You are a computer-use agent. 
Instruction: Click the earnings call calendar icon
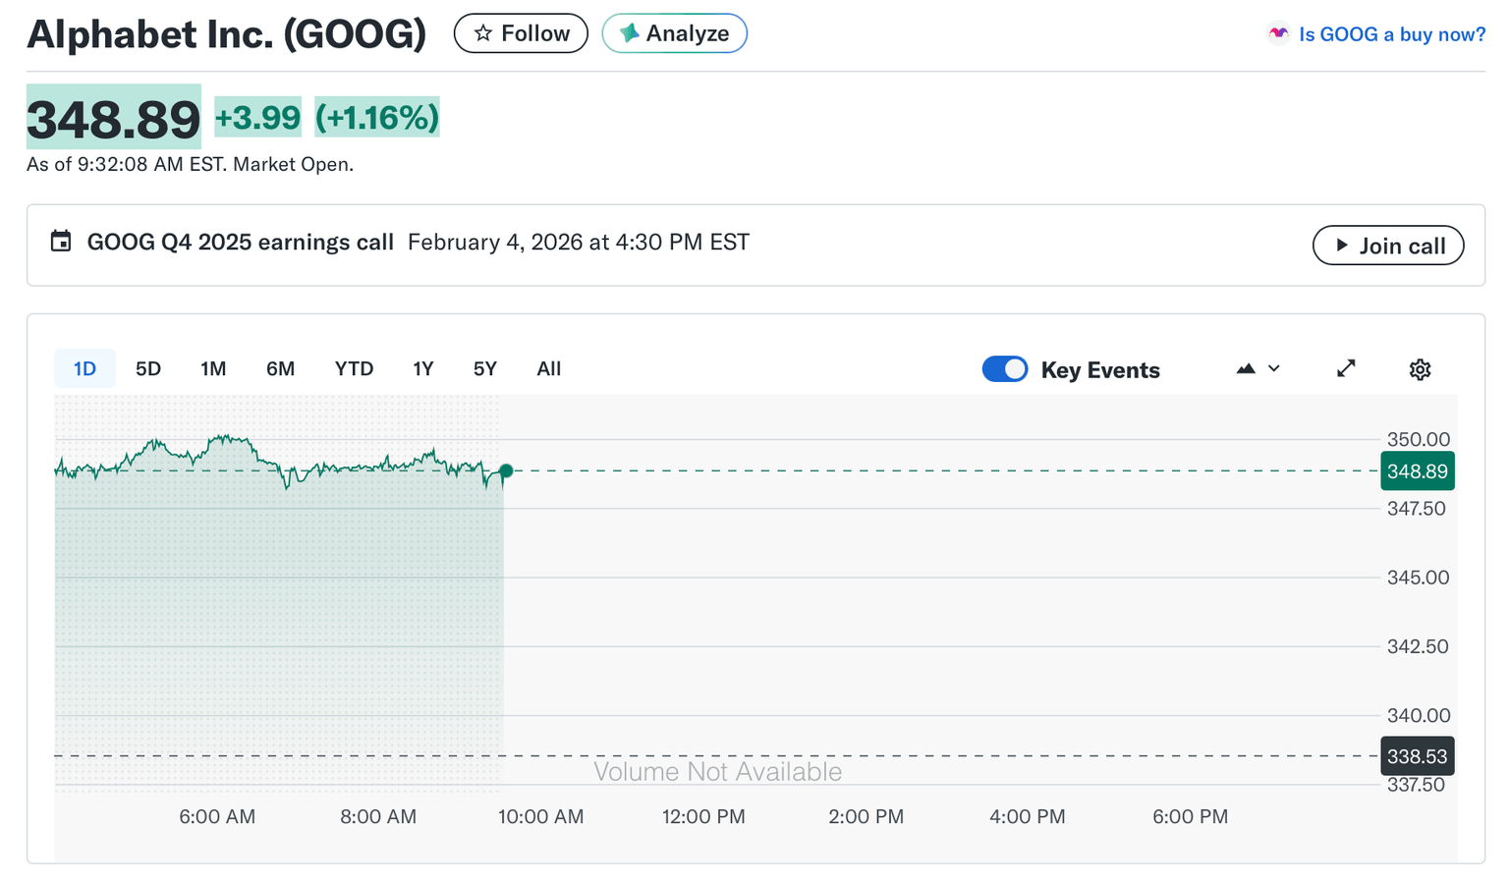(x=61, y=242)
